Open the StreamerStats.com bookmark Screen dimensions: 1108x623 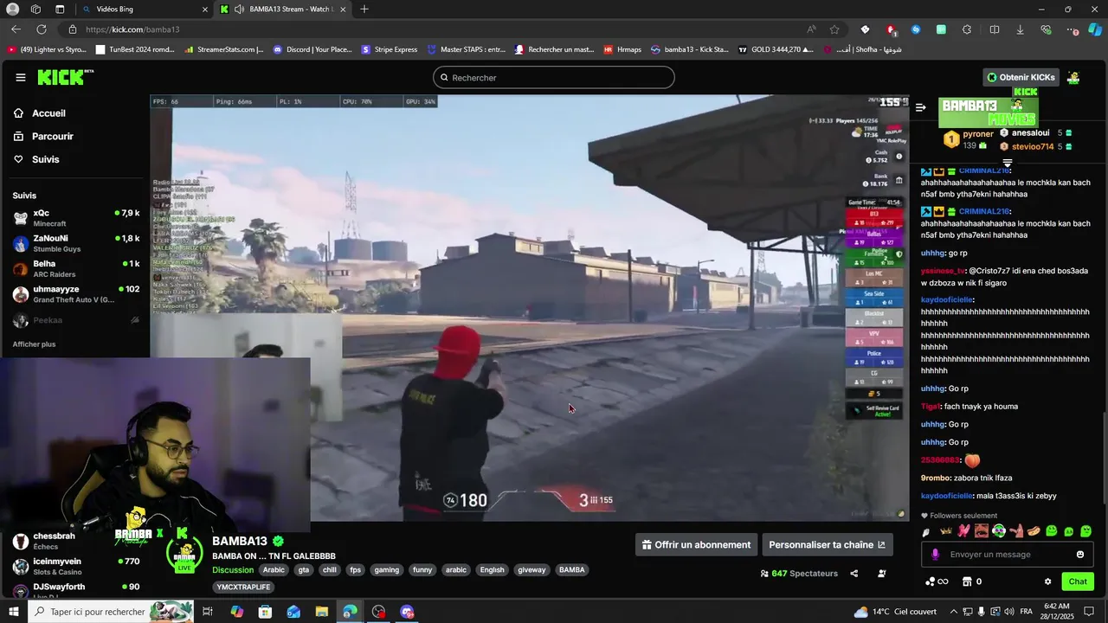coord(224,49)
